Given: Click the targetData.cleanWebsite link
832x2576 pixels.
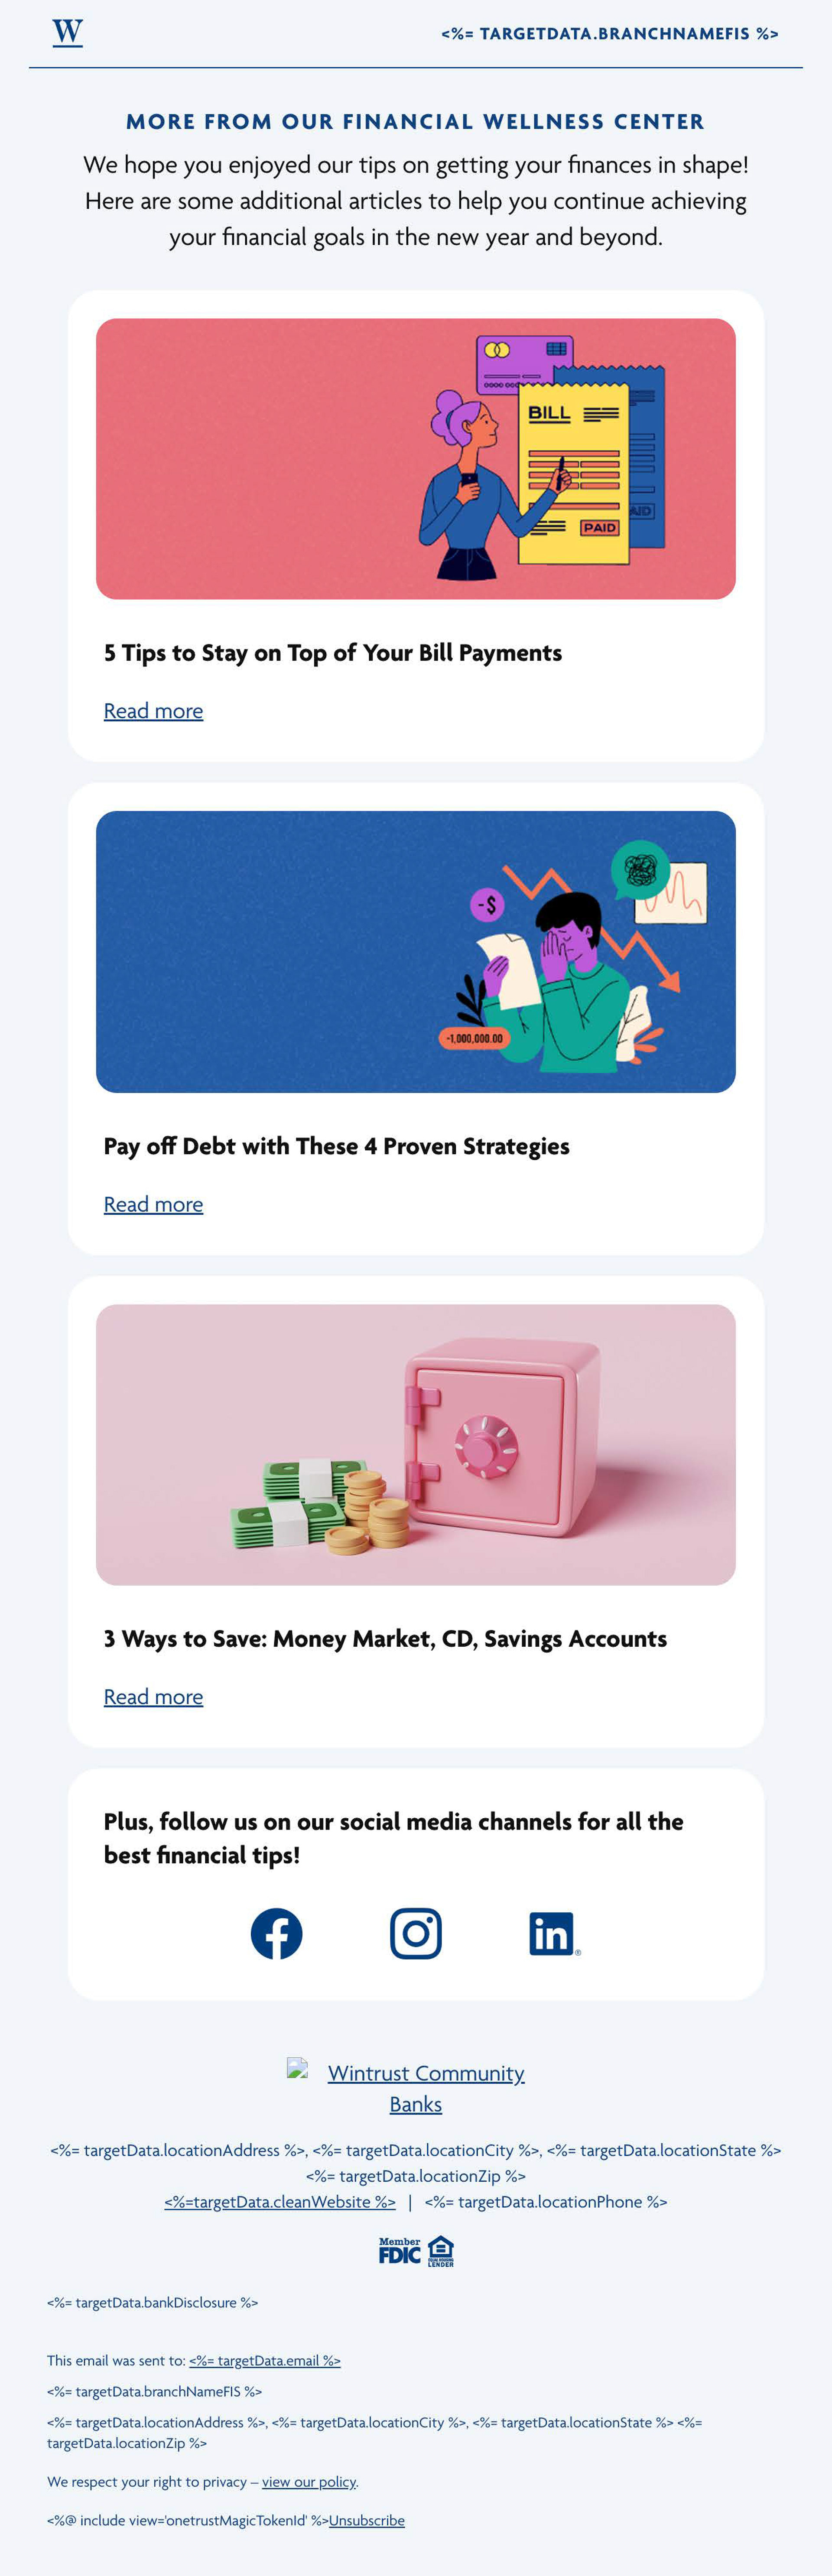Looking at the screenshot, I should click(x=280, y=2202).
